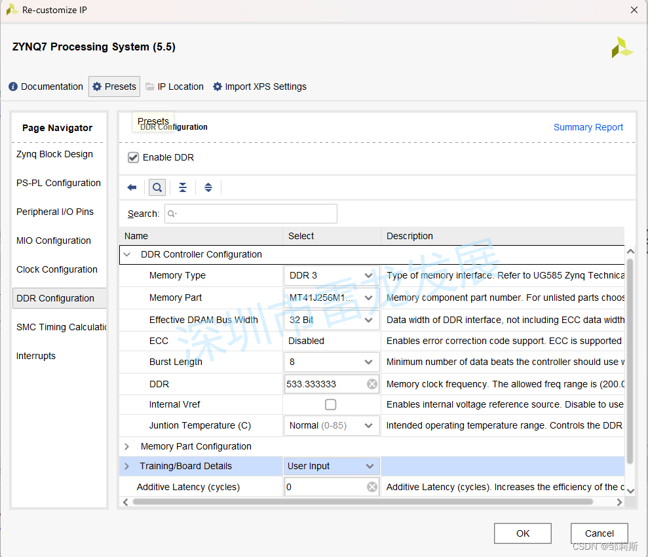Enable the Internal Vref checkbox
Viewport: 648px width, 557px height.
click(331, 404)
